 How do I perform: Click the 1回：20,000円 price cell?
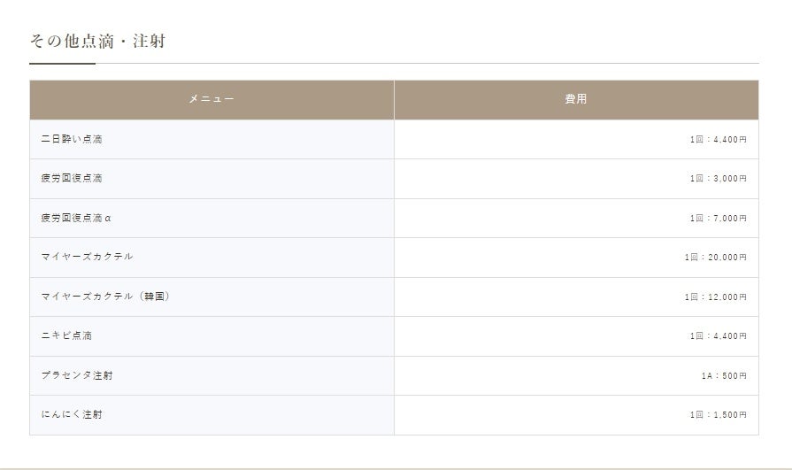coord(716,258)
